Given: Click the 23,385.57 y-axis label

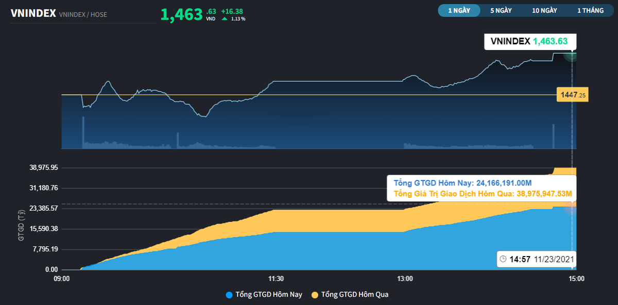Looking at the screenshot, I should tap(43, 209).
